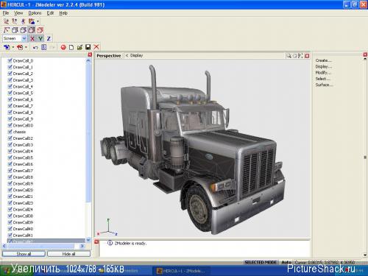Click the viewport zoom magnifier icon
Viewport: 368px width, 276px height.
(x=289, y=56)
